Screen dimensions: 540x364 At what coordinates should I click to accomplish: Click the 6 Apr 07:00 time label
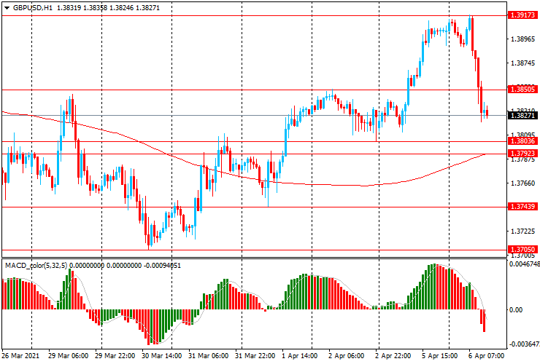tap(487, 355)
